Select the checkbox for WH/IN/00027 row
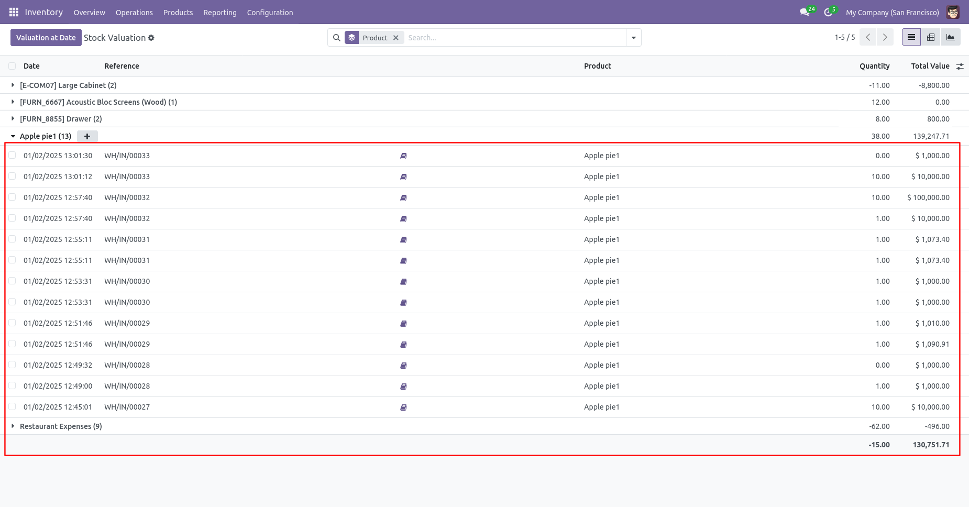 tap(12, 406)
